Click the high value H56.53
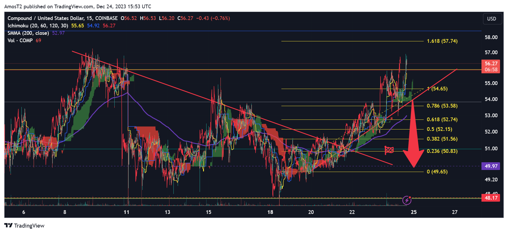The image size is (508, 233). (148, 18)
